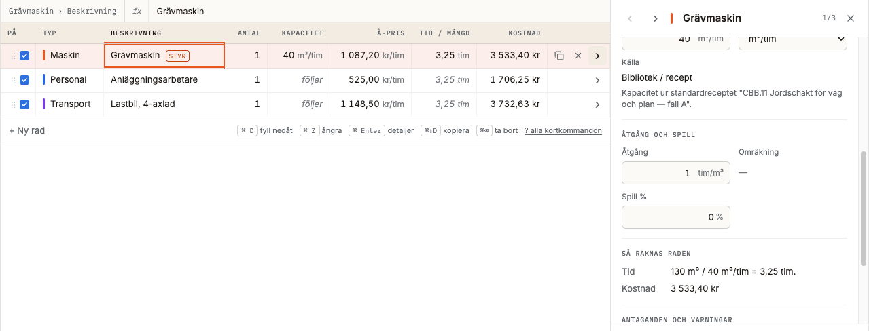
Task: Select the Lastbil, 4-axlad cell
Action: click(x=164, y=104)
